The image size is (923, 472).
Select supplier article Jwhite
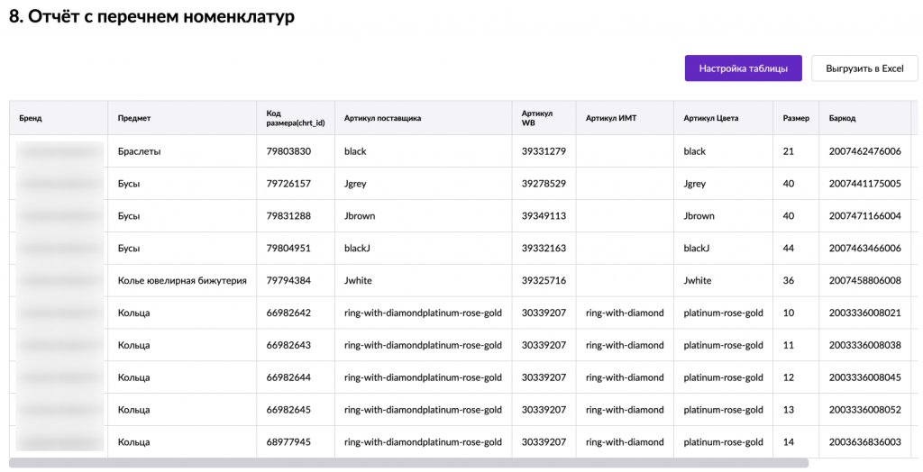click(358, 281)
